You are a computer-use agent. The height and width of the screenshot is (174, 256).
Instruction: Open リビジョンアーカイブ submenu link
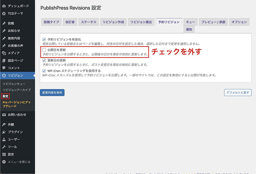pos(17,90)
